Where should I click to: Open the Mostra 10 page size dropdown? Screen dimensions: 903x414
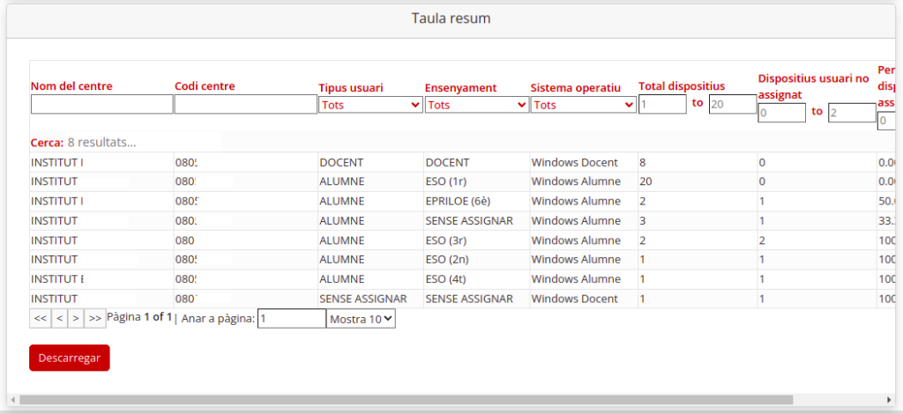pos(361,319)
